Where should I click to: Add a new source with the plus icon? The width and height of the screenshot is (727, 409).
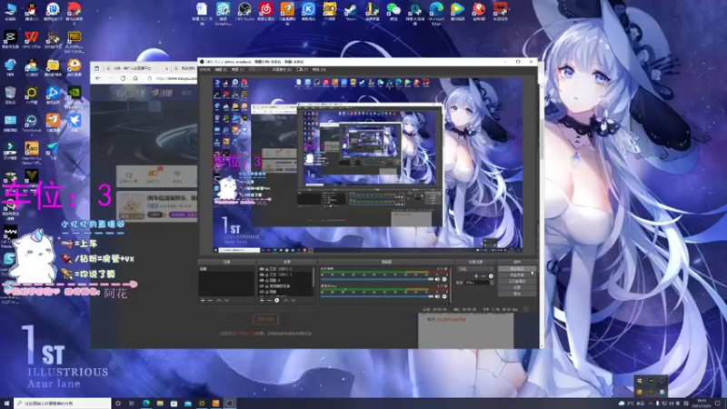(x=262, y=301)
